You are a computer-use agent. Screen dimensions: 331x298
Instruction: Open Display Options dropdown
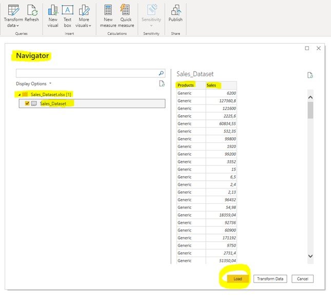(x=33, y=83)
